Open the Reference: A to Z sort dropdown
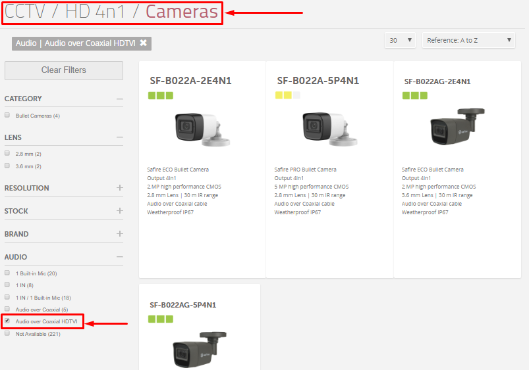 pyautogui.click(x=468, y=40)
